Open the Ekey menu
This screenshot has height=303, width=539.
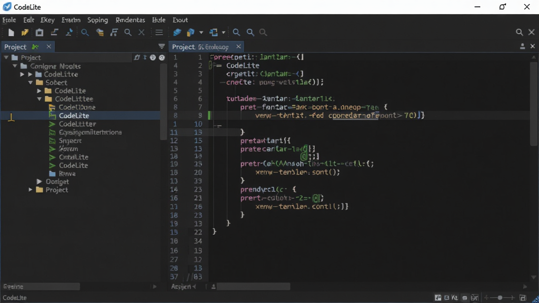(47, 20)
